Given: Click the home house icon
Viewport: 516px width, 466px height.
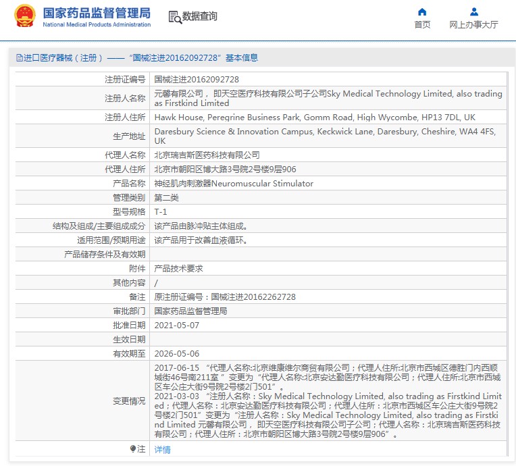Looking at the screenshot, I should point(422,11).
